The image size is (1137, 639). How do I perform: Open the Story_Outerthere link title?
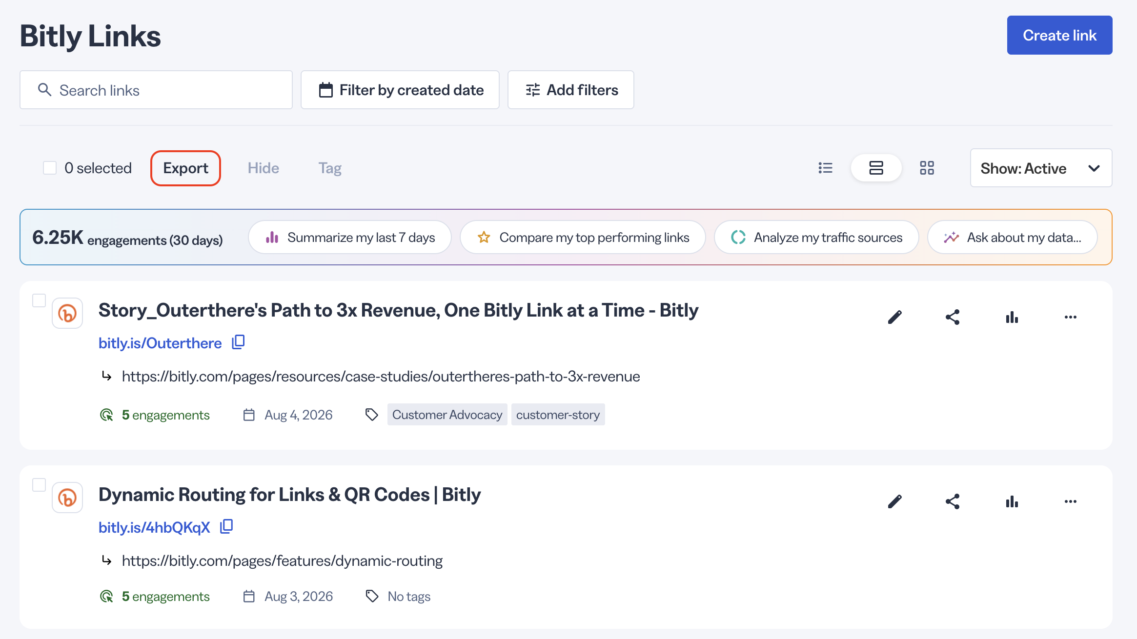click(398, 310)
